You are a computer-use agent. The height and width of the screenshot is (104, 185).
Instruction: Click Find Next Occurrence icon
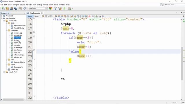[62, 16]
